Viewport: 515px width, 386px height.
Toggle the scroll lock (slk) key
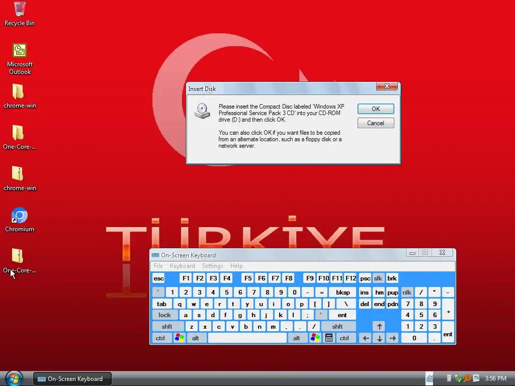[378, 278]
